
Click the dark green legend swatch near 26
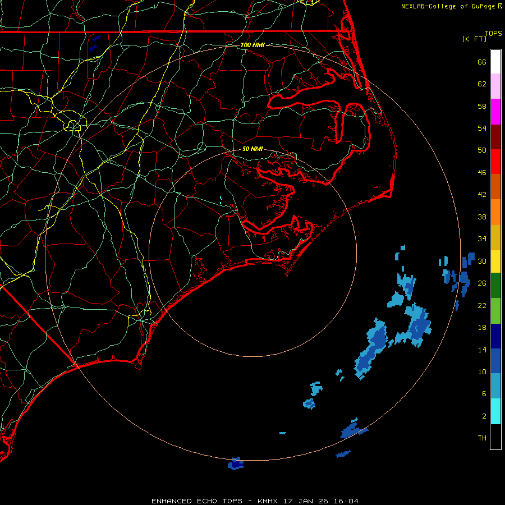[495, 286]
